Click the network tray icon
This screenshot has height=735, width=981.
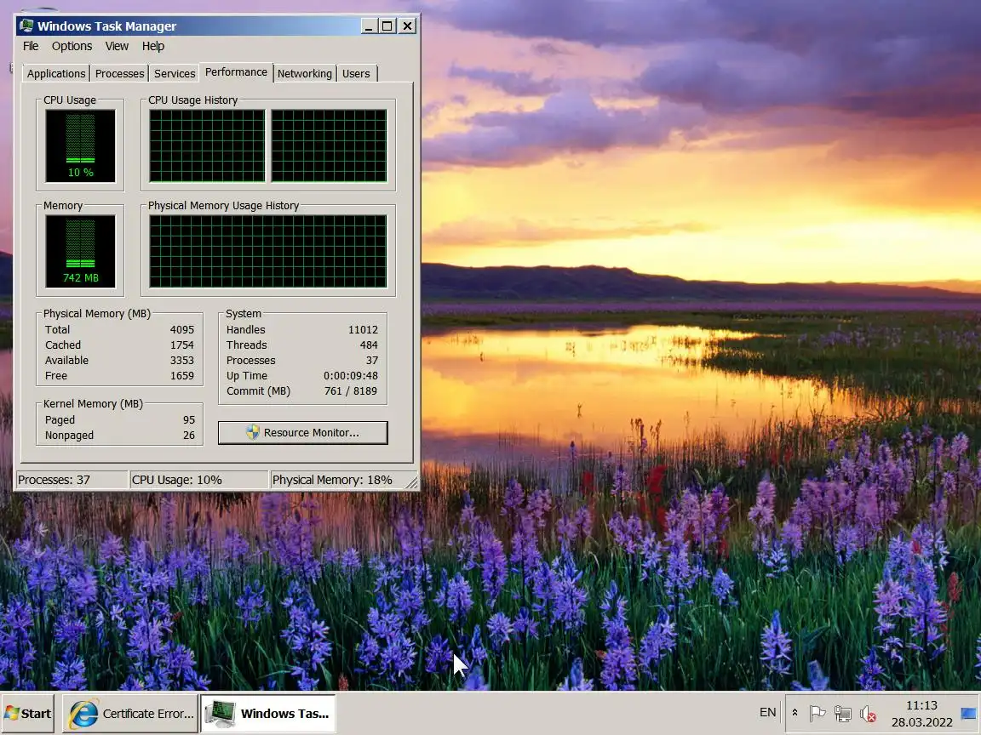pyautogui.click(x=843, y=713)
